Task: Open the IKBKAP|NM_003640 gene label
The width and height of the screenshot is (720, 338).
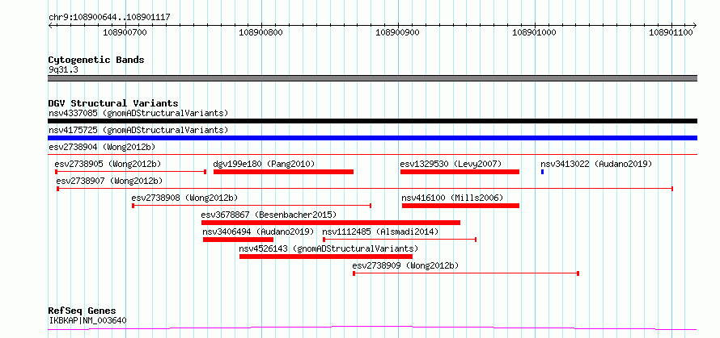Action: pyautogui.click(x=87, y=320)
